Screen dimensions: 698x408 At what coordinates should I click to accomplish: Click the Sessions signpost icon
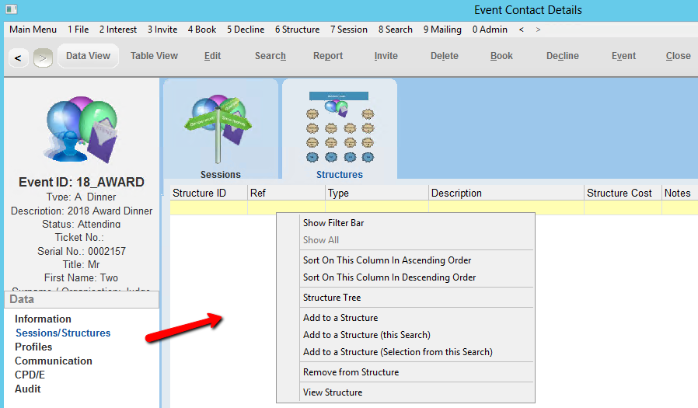220,124
